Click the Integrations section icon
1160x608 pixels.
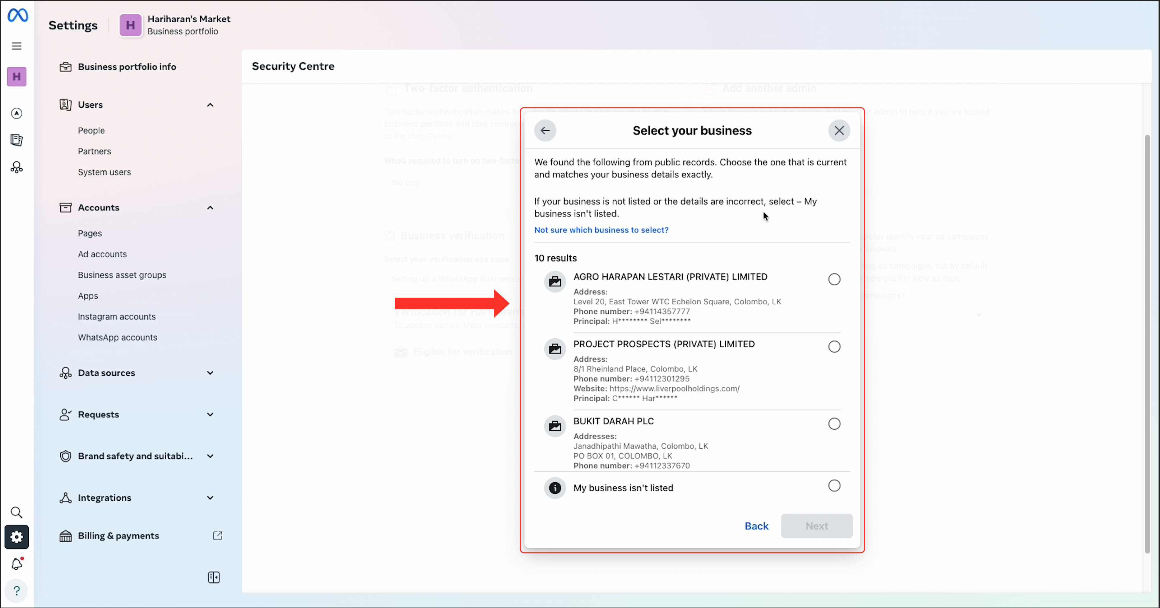(66, 498)
